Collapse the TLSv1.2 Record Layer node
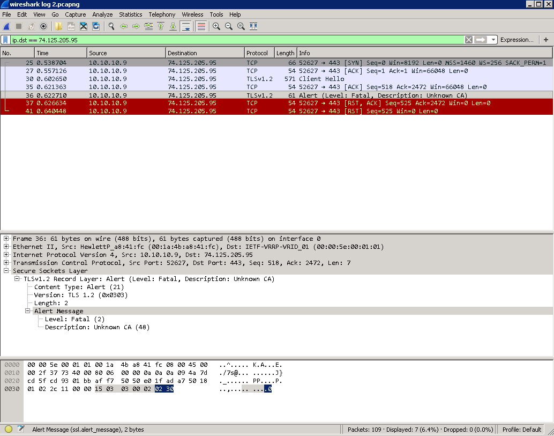 click(x=17, y=279)
